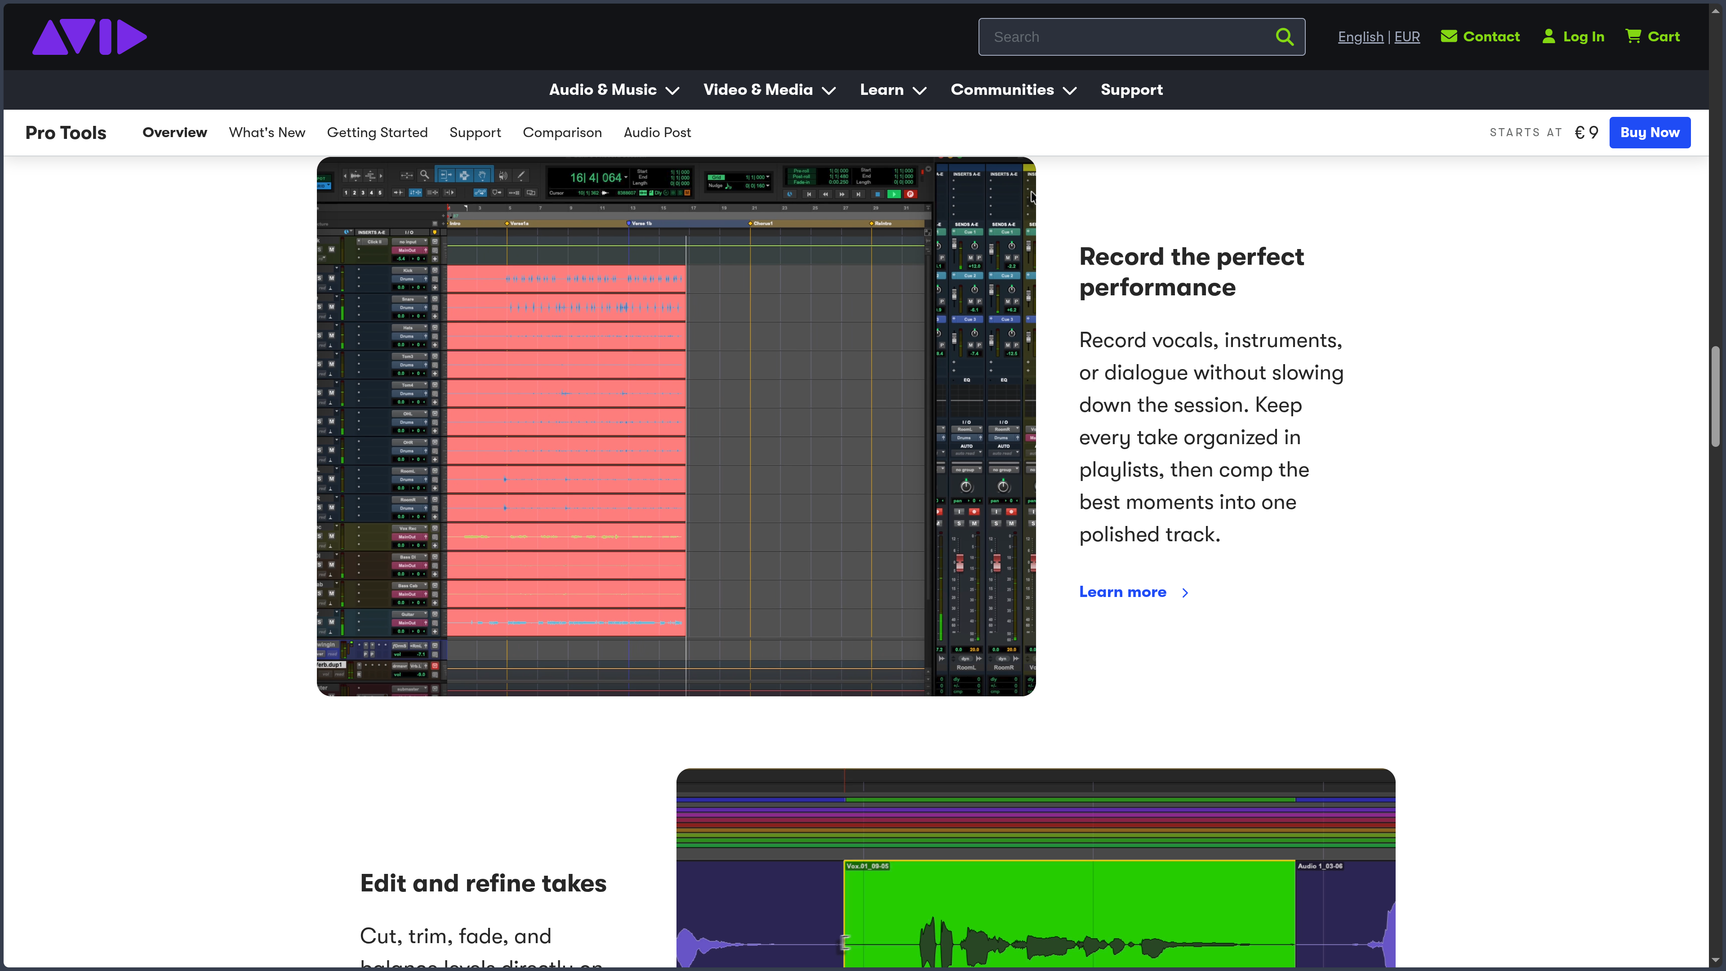
Task: Select the Grabber hand tool in the Pro Tools screenshot
Action: tap(482, 176)
